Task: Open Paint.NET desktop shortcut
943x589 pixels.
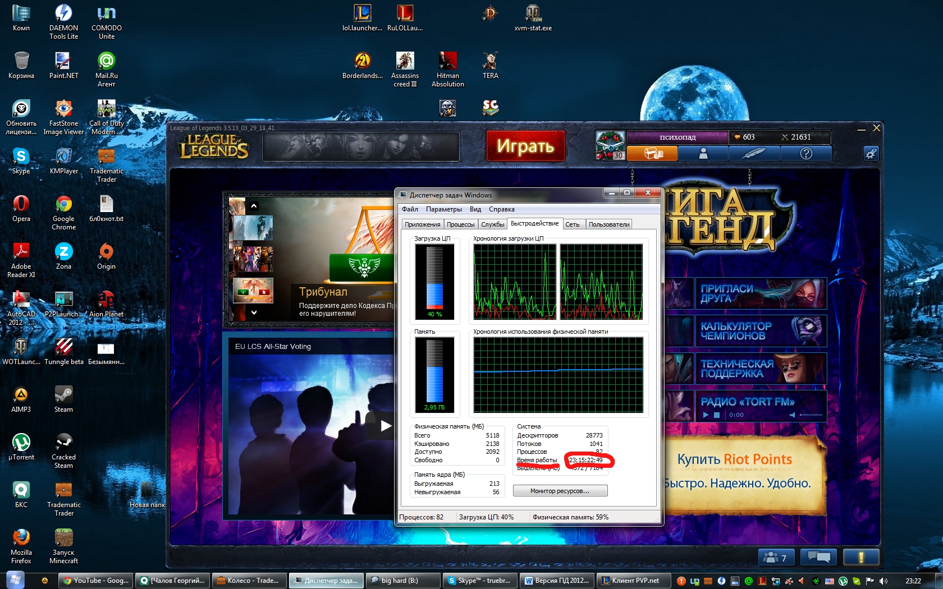Action: click(63, 65)
